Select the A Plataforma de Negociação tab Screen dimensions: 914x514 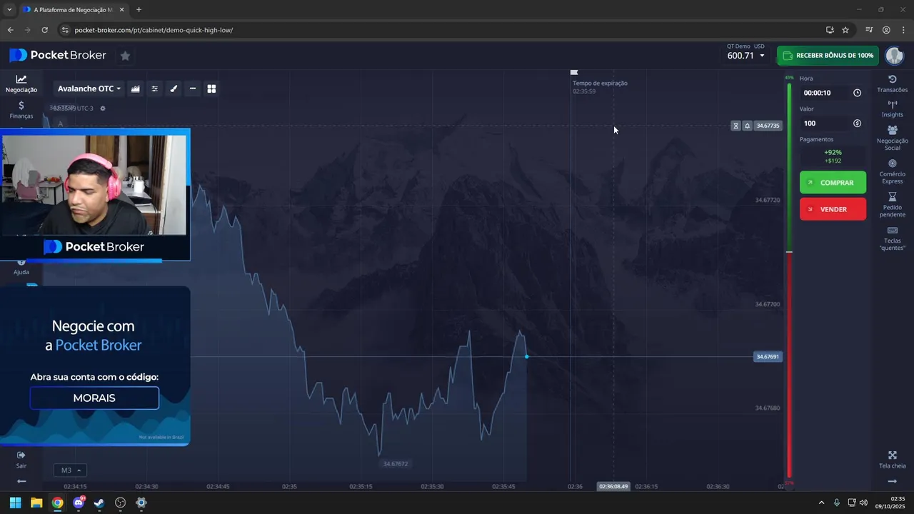click(x=74, y=10)
